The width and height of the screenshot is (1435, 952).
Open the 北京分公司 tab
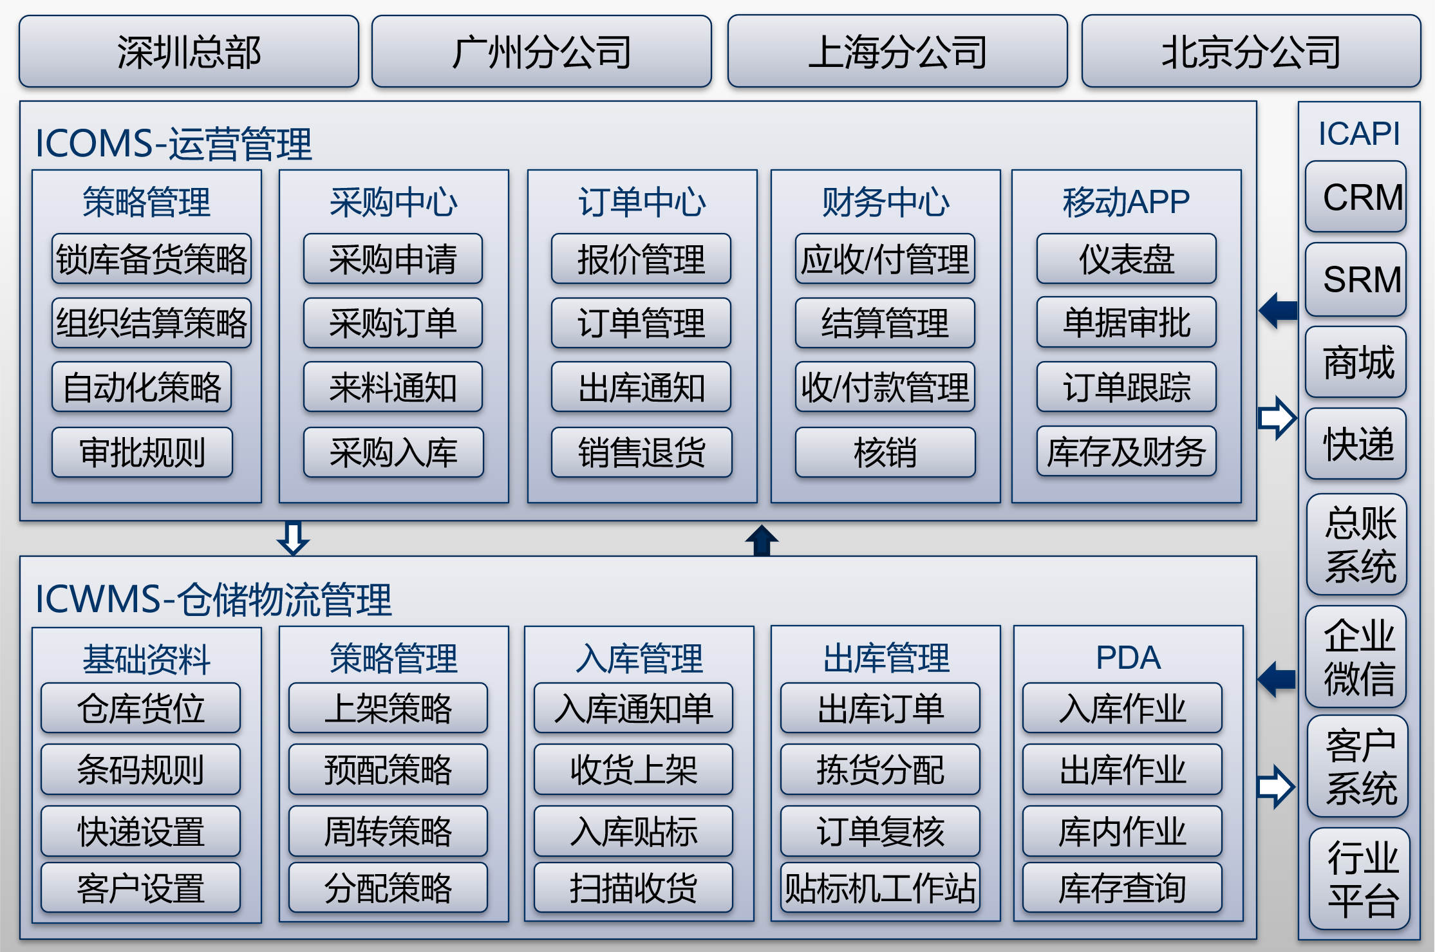1250,51
